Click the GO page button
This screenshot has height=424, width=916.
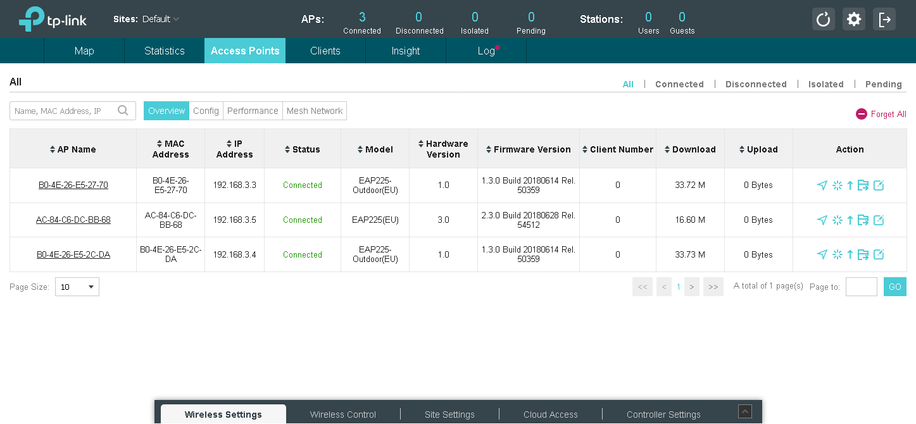895,287
